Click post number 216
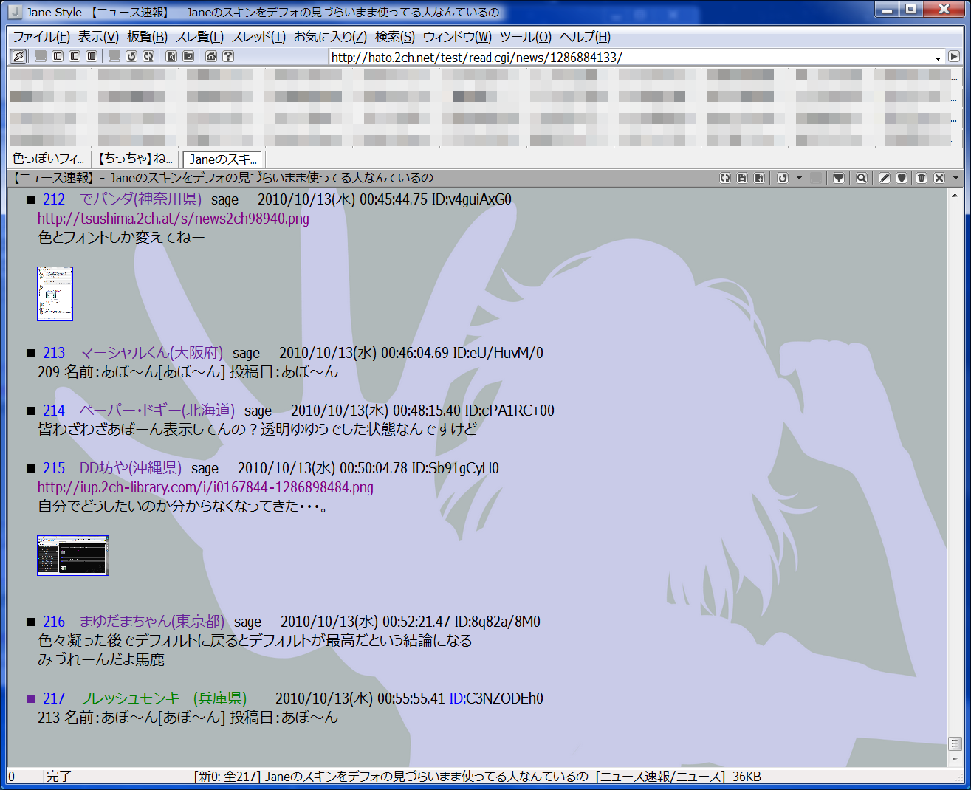971x790 pixels. tap(54, 622)
